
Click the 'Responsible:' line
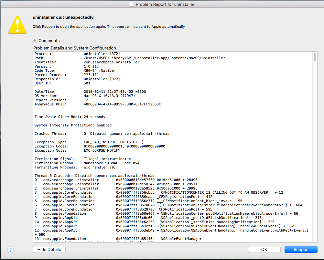click(77, 79)
